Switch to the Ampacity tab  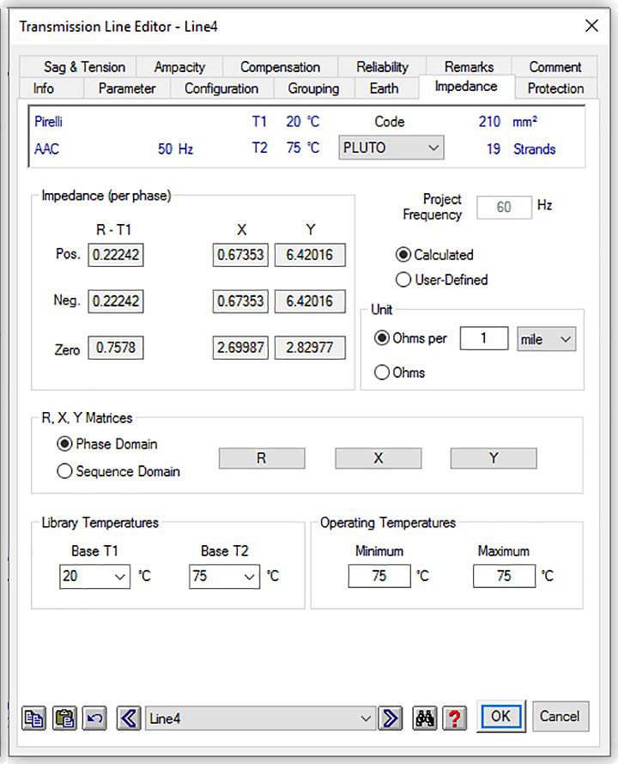pos(179,67)
